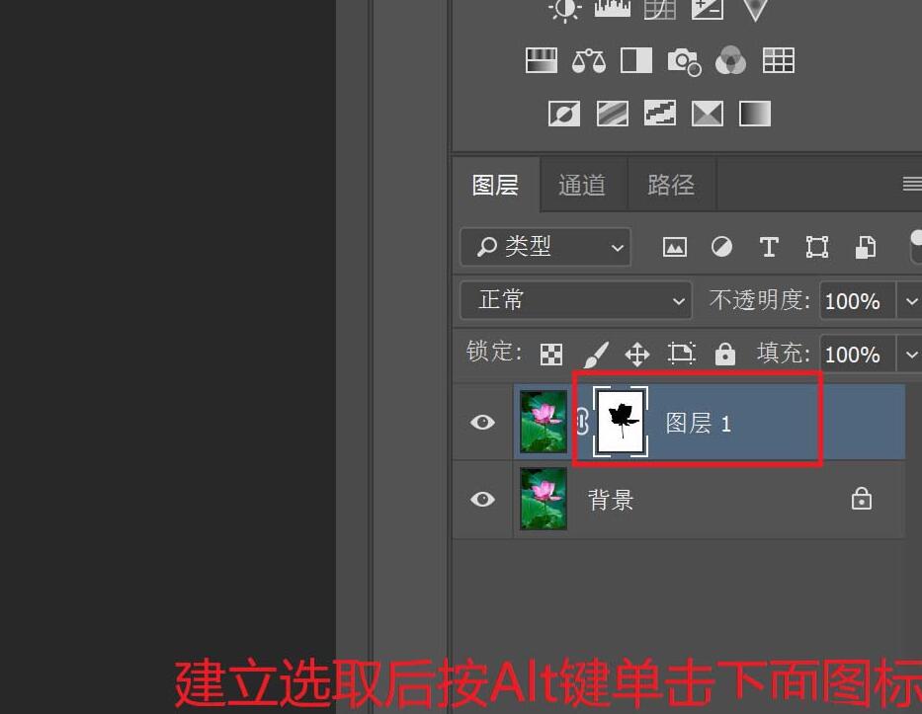The height and width of the screenshot is (714, 922).
Task: Open the Layers panel menu
Action: [x=910, y=185]
